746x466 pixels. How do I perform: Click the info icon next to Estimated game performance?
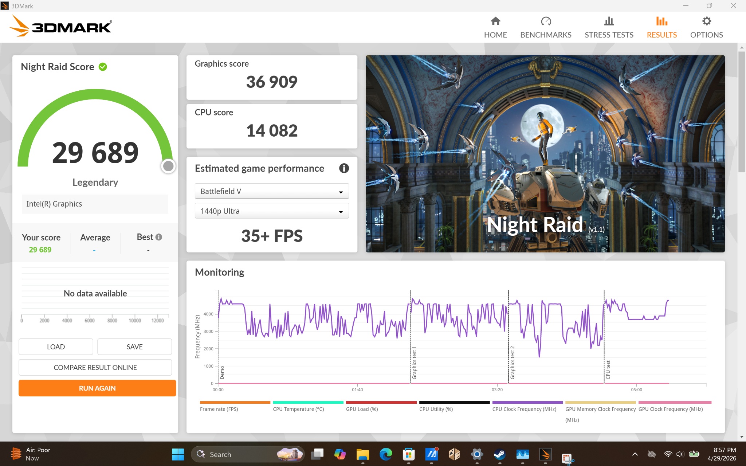tap(344, 168)
